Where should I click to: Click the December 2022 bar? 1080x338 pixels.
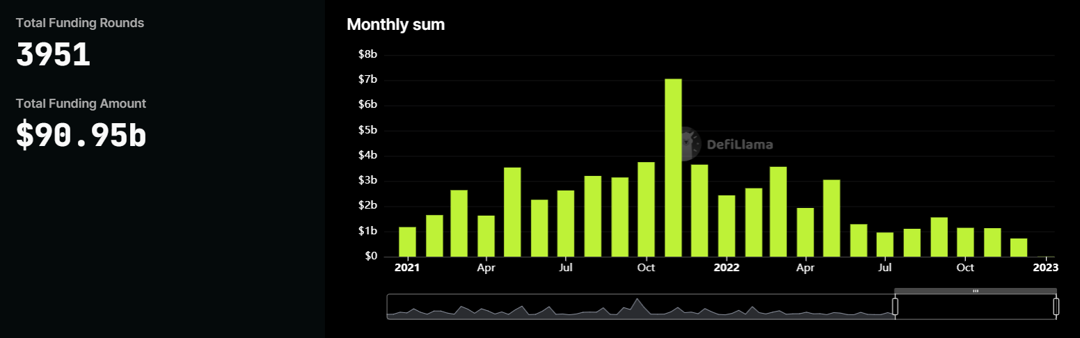pyautogui.click(x=1019, y=248)
